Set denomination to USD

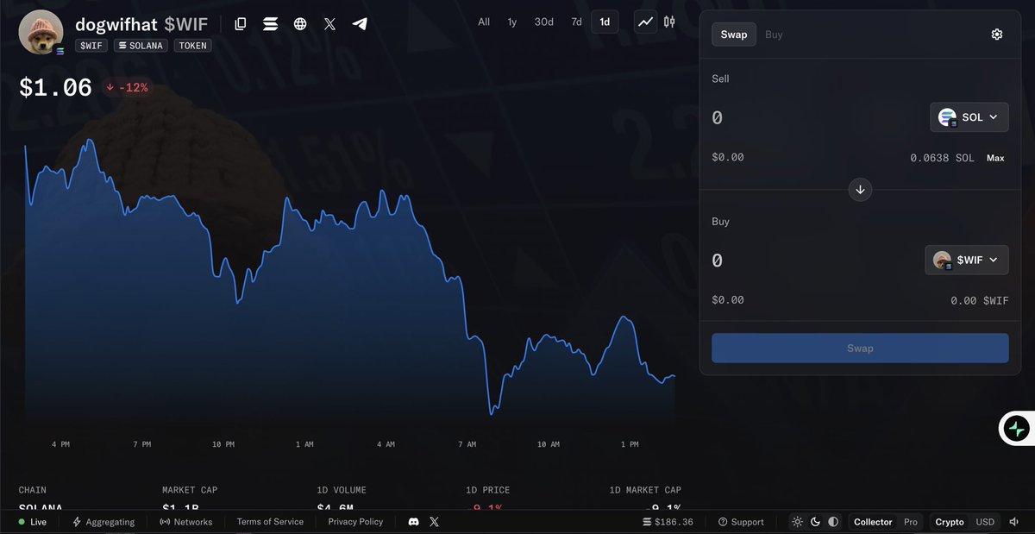985,522
